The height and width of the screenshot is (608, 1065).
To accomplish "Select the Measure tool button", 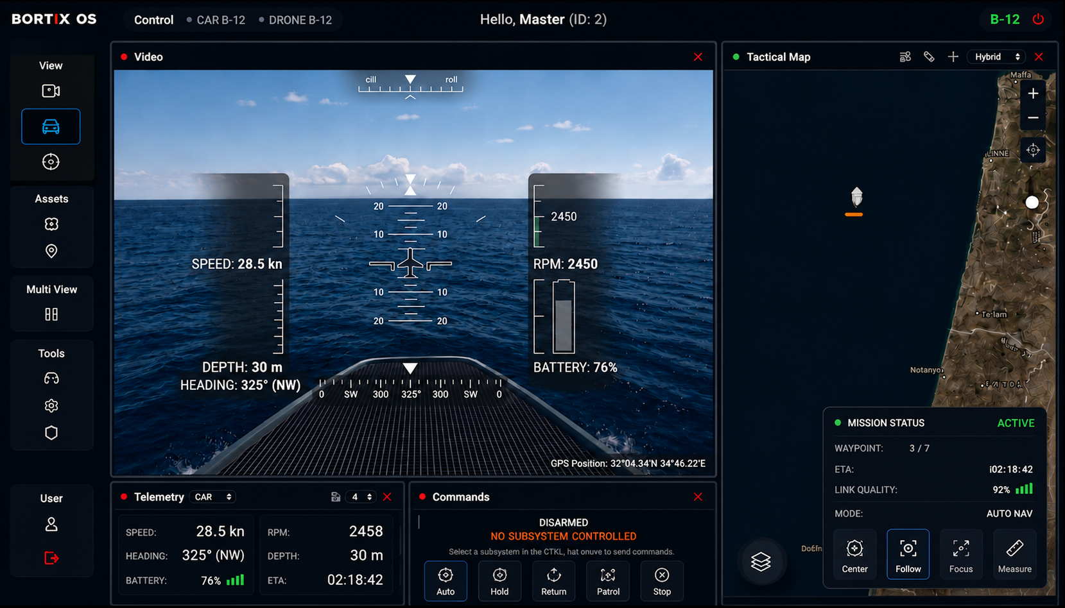I will tap(1014, 554).
